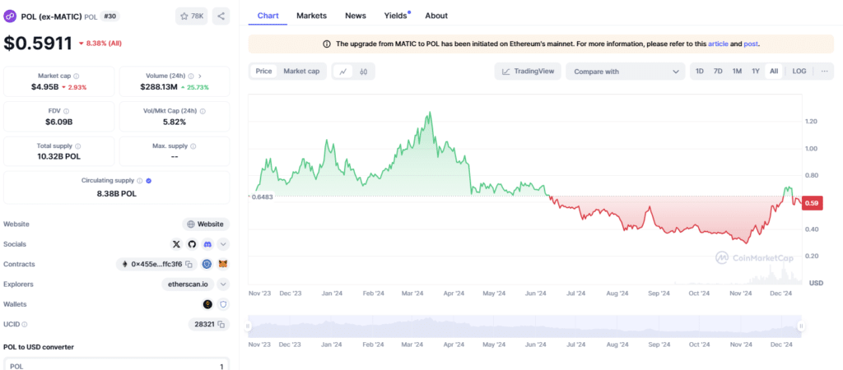Open the X (Twitter) social icon
The width and height of the screenshot is (843, 370).
[x=176, y=244]
